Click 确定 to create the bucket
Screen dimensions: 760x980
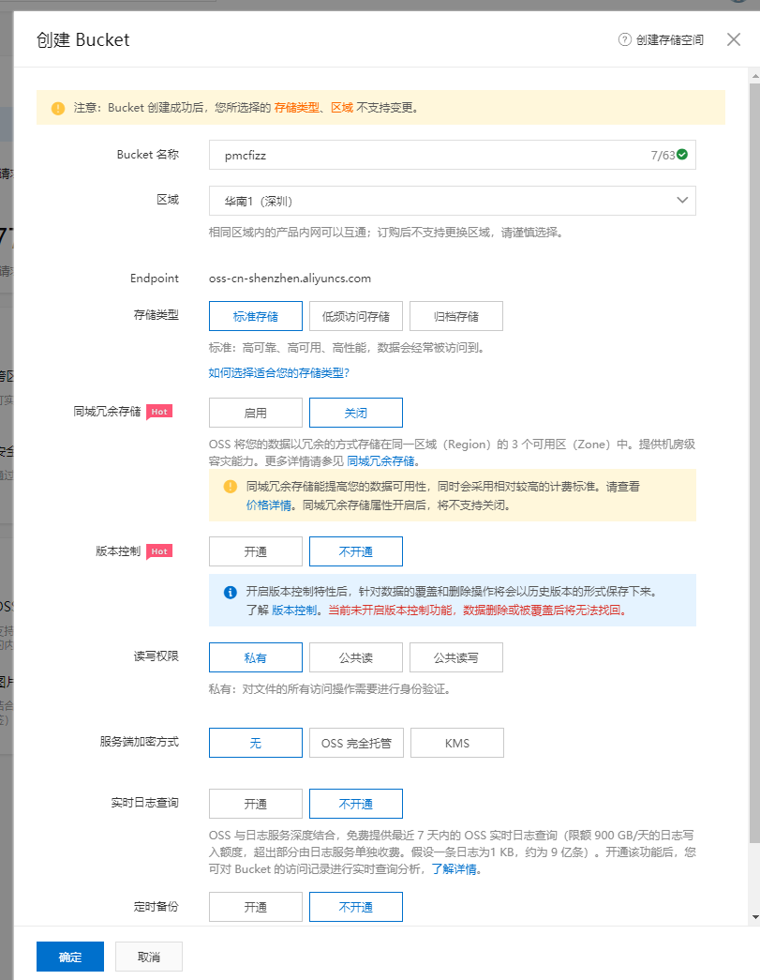point(69,956)
